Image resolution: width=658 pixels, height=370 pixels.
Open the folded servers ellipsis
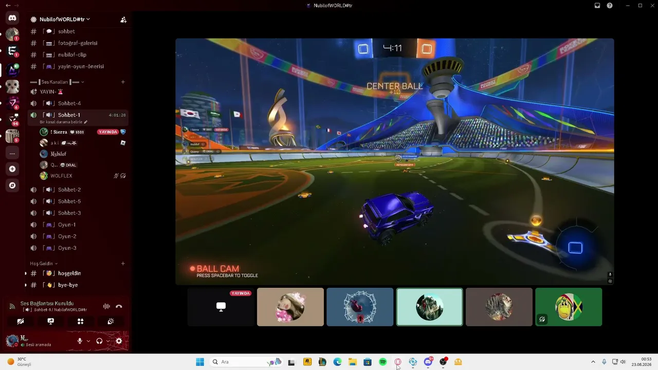(x=12, y=153)
